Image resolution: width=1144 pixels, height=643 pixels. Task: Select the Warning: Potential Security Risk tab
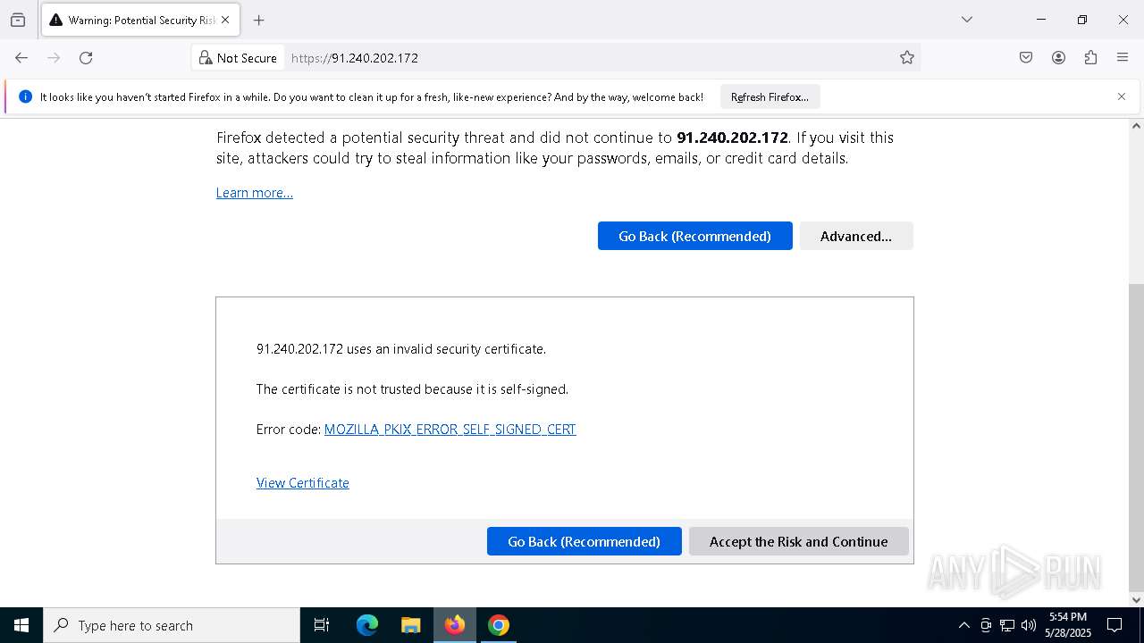tap(139, 20)
